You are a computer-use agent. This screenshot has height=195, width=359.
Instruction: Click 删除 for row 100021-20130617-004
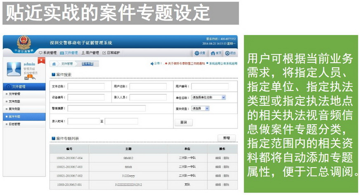[226, 158]
